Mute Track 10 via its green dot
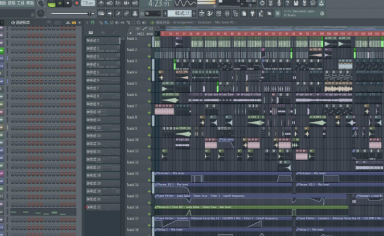 click(149, 147)
